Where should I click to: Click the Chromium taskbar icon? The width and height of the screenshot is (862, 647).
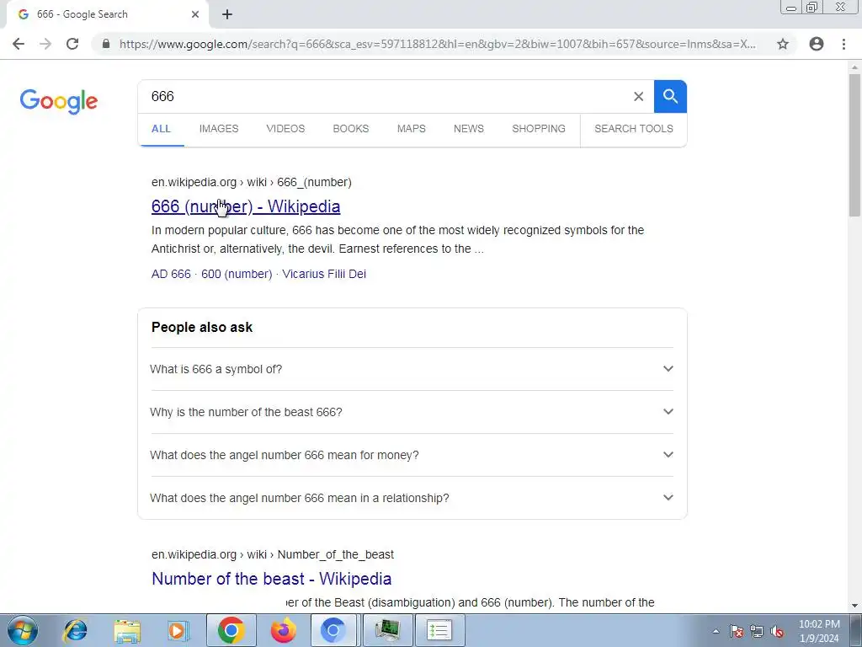333,630
